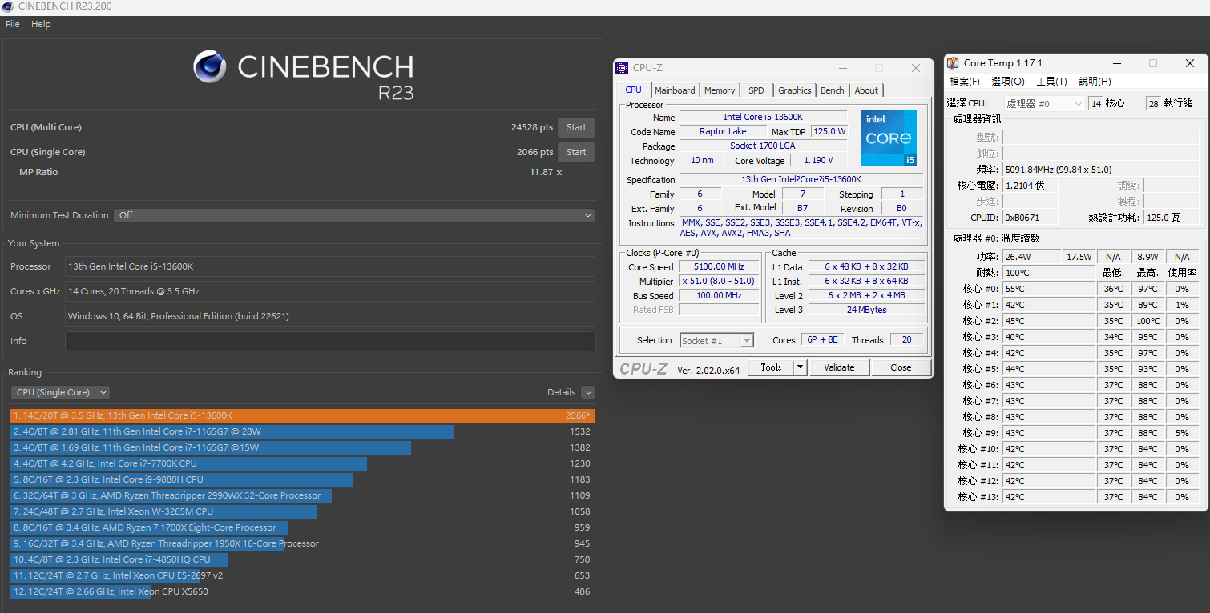Select the Ryzen 7 1700X ranking row
The width and height of the screenshot is (1210, 613).
302,528
